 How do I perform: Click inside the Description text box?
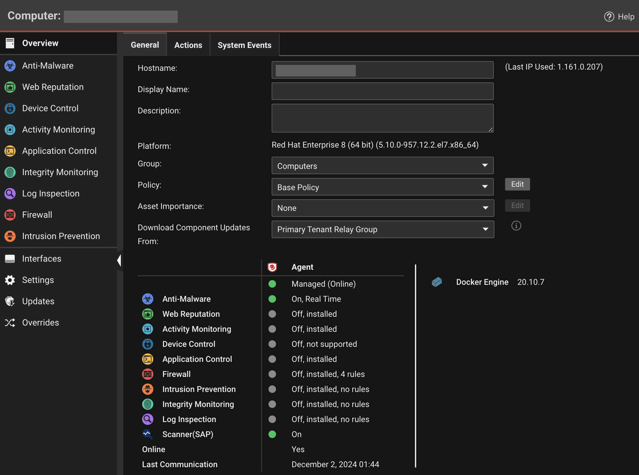point(382,118)
